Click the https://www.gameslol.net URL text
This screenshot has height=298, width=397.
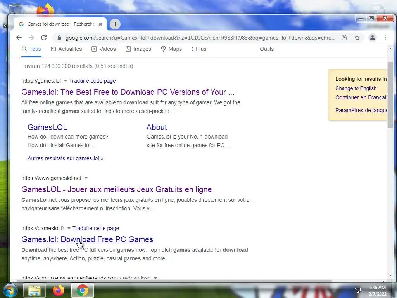click(x=52, y=178)
